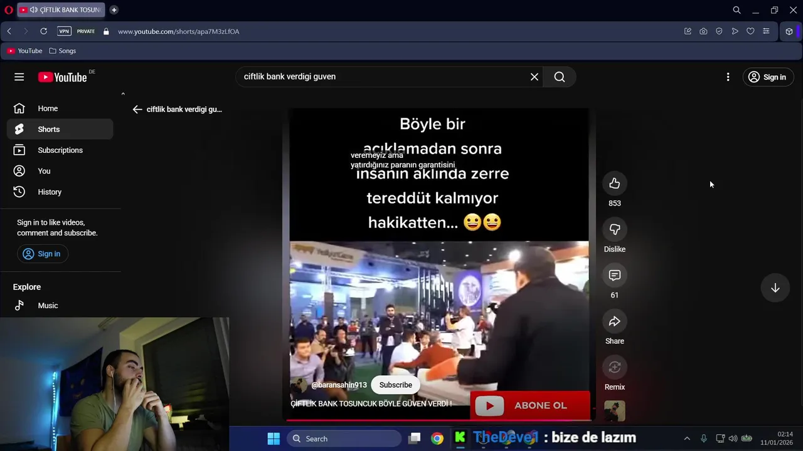This screenshot has height=451, width=803.
Task: Open the clock showing 02:14
Action: 777,438
